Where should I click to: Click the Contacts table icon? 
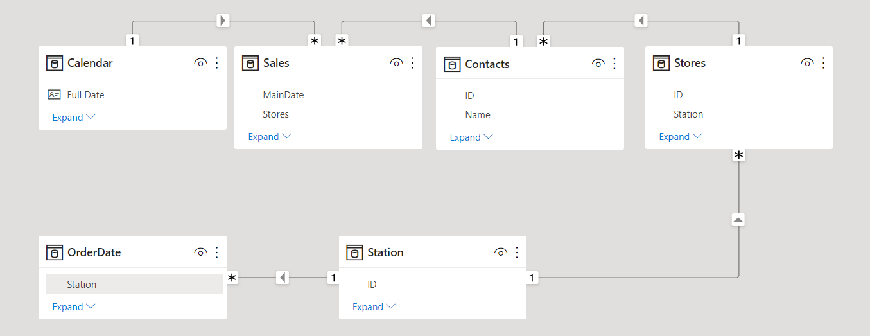(452, 64)
